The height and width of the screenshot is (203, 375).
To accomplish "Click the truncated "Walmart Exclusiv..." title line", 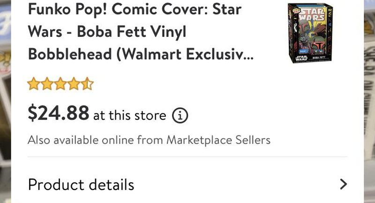I will (x=141, y=54).
